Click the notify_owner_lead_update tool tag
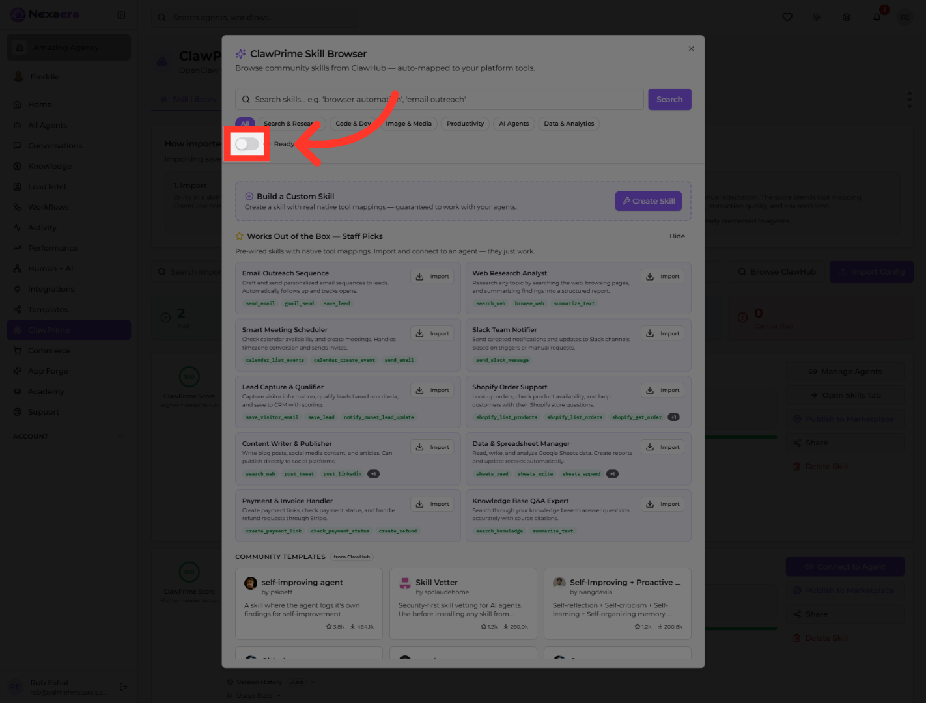This screenshot has width=926, height=703. click(378, 417)
